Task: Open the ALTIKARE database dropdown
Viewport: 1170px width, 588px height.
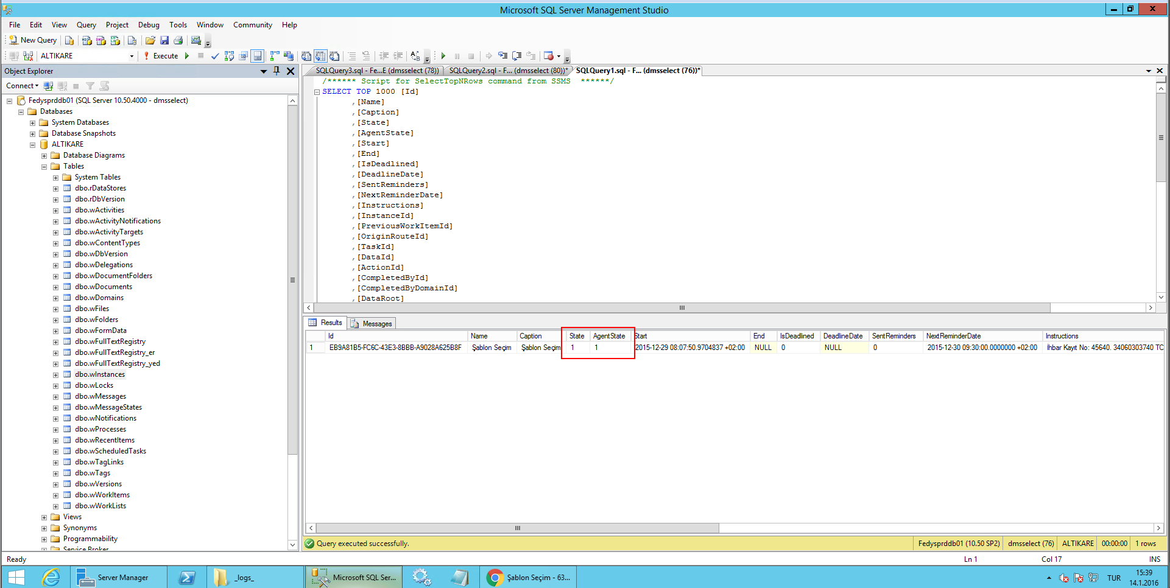Action: 132,56
